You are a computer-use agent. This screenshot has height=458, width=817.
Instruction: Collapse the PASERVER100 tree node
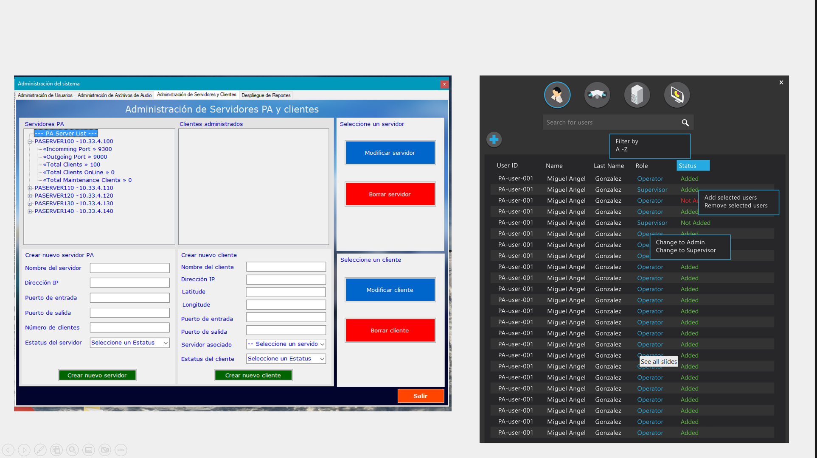(30, 142)
